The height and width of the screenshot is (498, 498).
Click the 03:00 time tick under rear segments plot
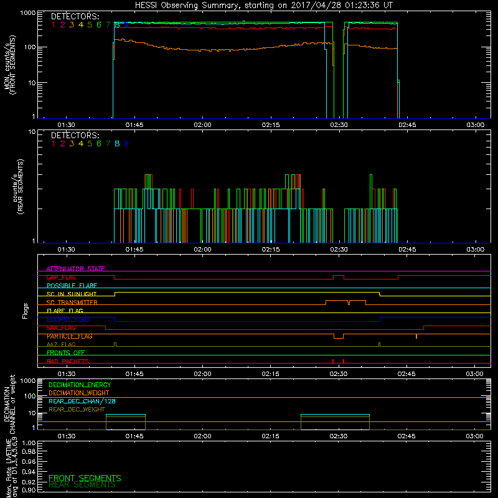click(x=476, y=250)
